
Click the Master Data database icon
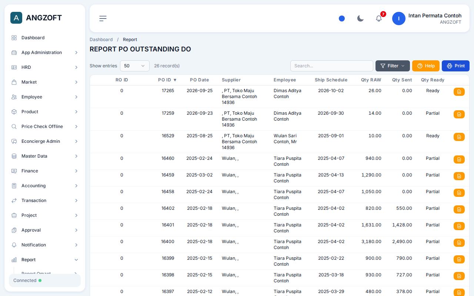tap(14, 156)
